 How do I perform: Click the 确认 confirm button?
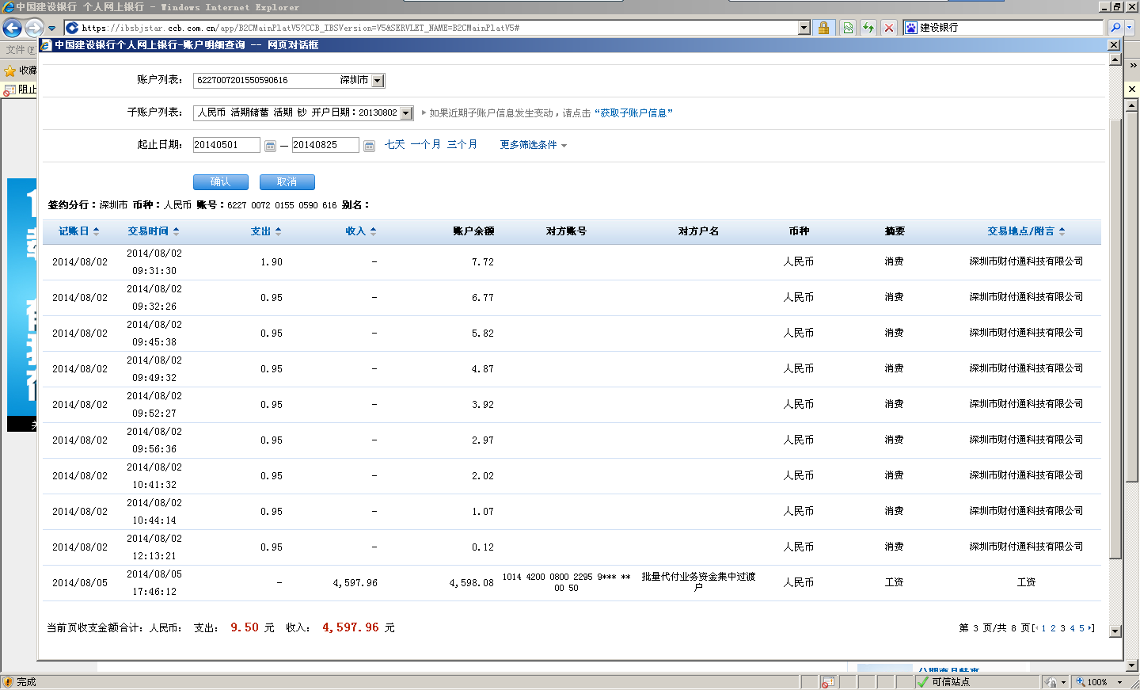pos(220,182)
